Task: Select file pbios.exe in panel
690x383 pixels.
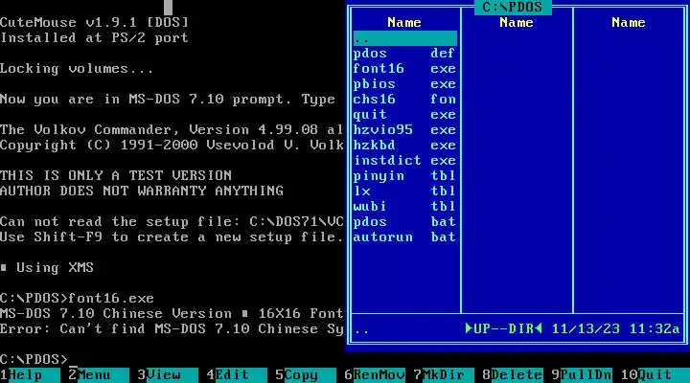Action: click(404, 84)
